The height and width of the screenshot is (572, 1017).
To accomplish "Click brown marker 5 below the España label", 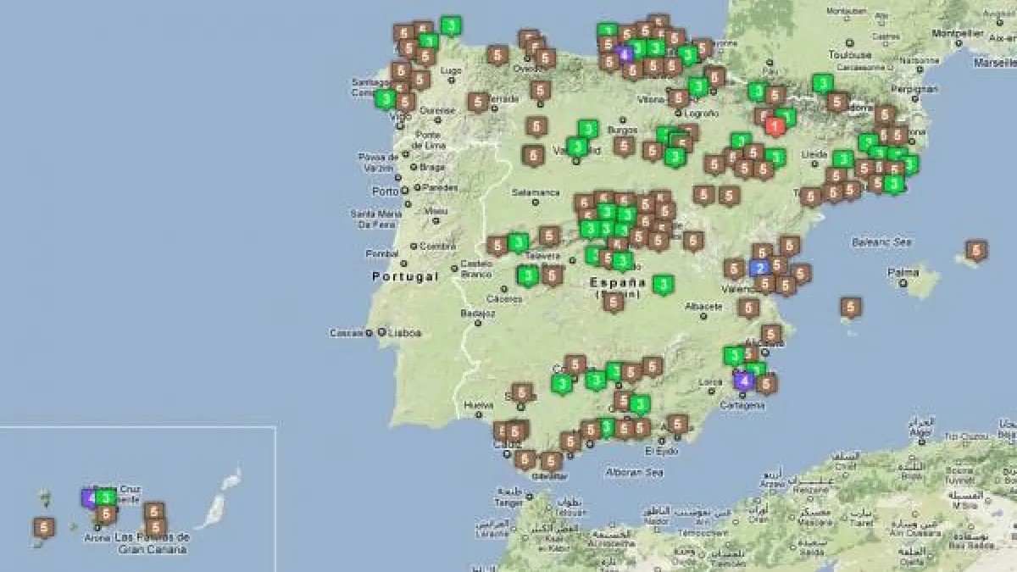I will (x=614, y=302).
